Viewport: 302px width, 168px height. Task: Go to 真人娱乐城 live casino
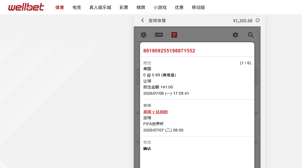tap(100, 7)
